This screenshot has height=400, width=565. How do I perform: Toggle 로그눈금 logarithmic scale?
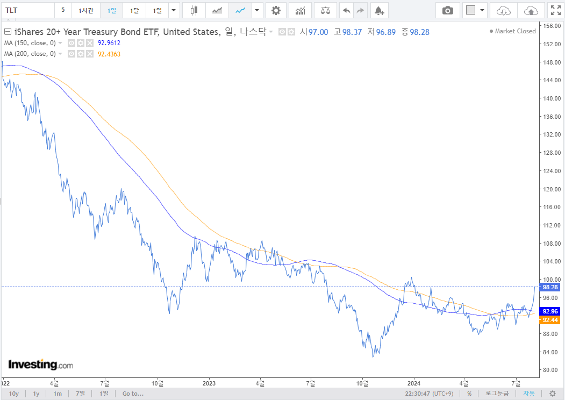coord(497,394)
